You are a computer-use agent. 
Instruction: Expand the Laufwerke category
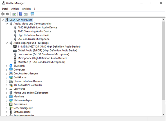7,89
